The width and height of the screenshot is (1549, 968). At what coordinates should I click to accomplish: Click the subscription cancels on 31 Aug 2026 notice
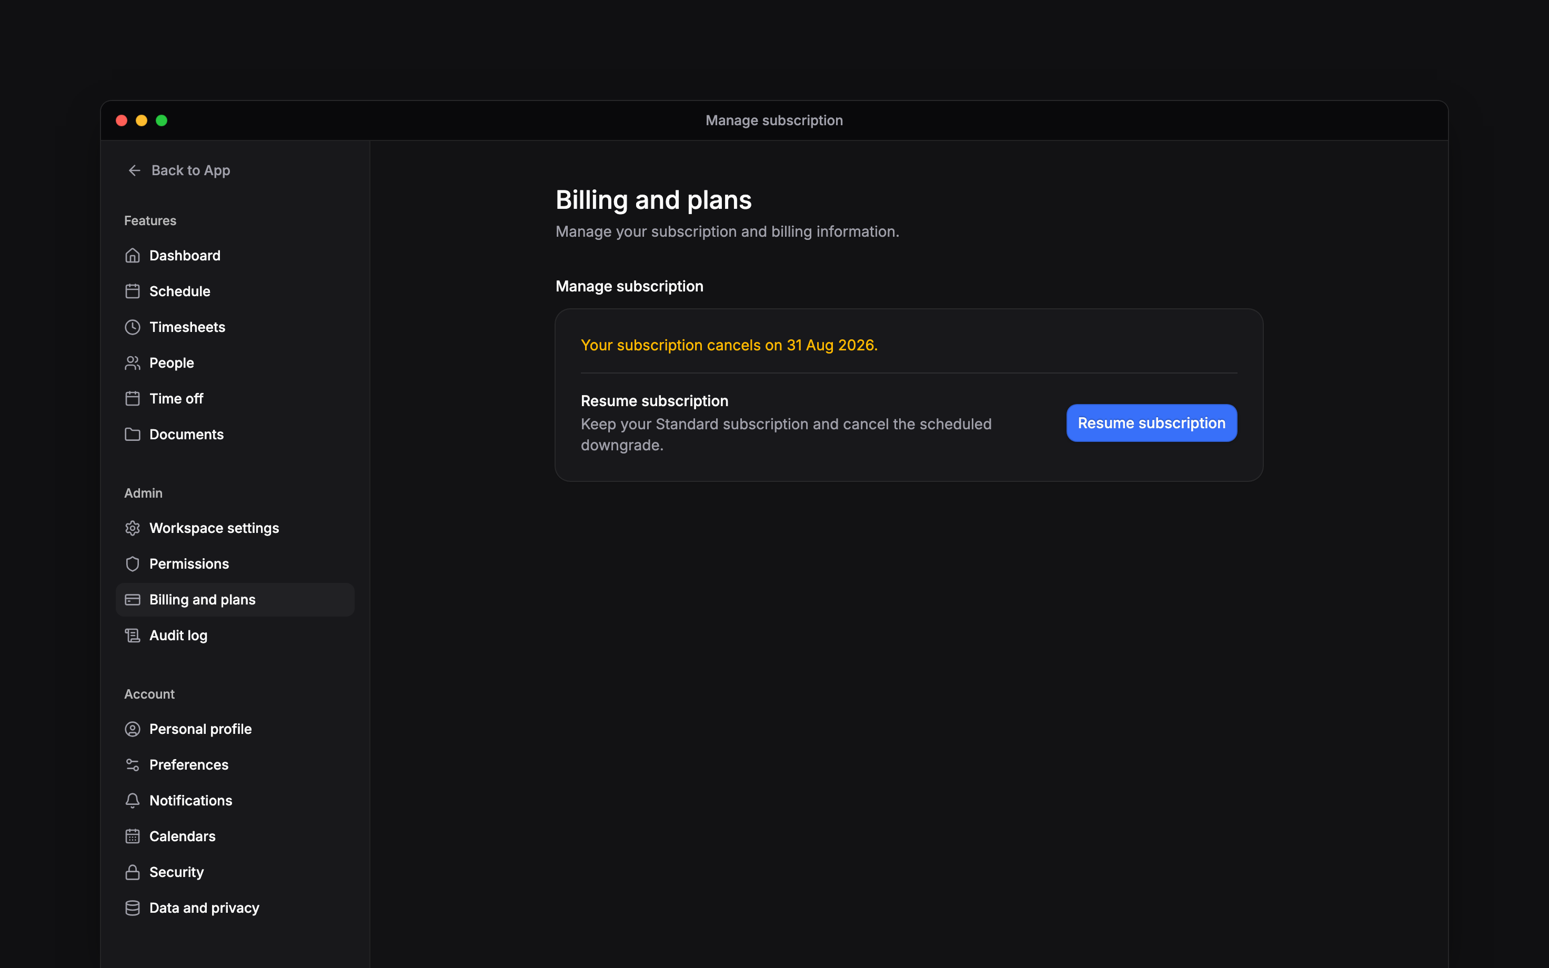pos(729,345)
